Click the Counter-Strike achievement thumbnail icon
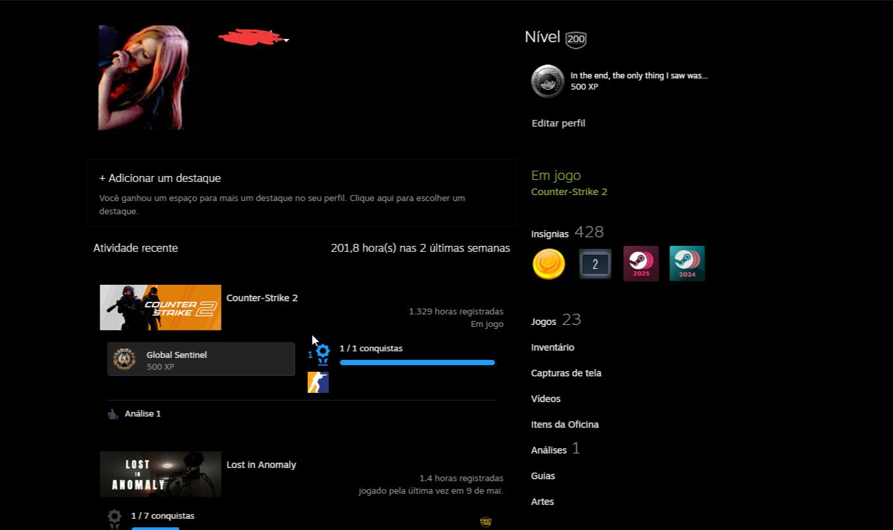Image resolution: width=893 pixels, height=530 pixels. click(x=318, y=382)
